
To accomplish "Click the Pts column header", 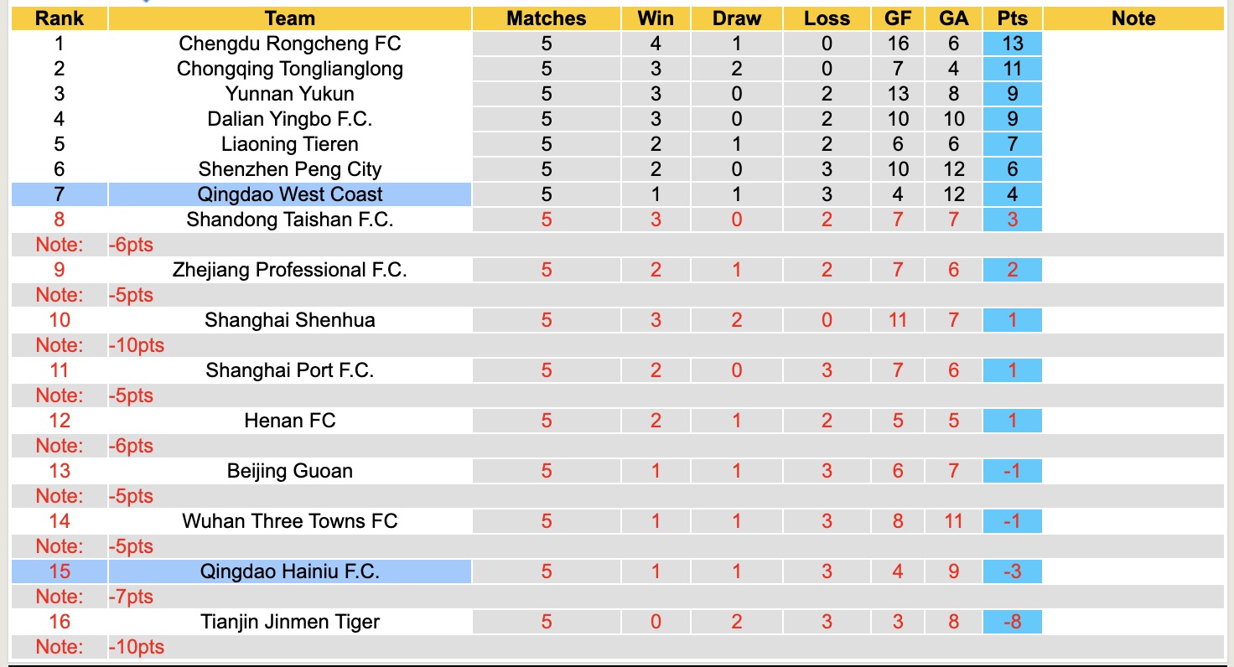I will pyautogui.click(x=1013, y=18).
